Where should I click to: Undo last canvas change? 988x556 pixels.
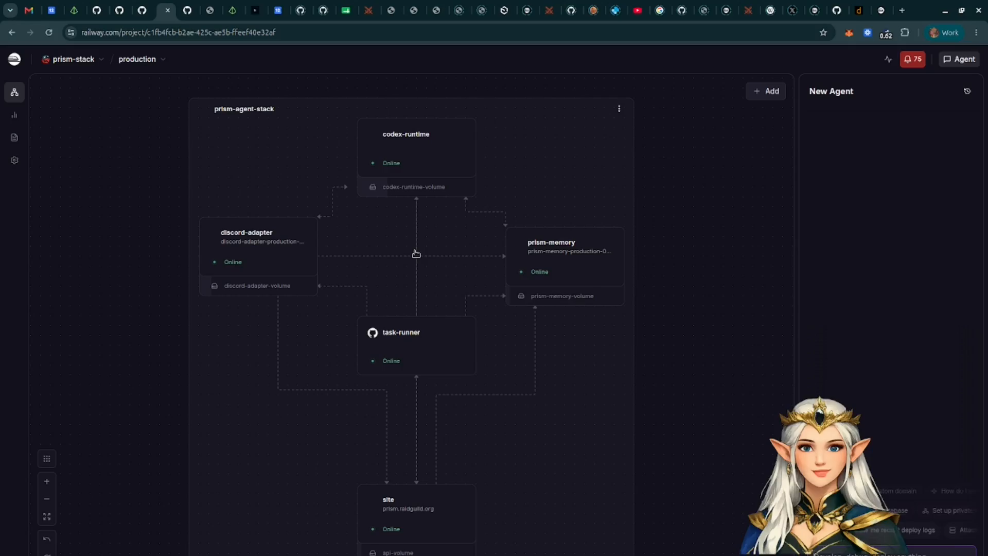(47, 539)
